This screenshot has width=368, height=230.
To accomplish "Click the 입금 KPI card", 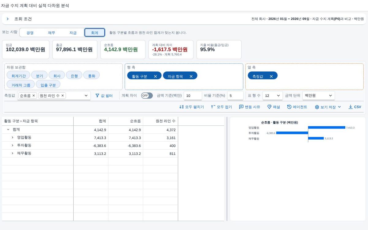I will click(x=25, y=50).
